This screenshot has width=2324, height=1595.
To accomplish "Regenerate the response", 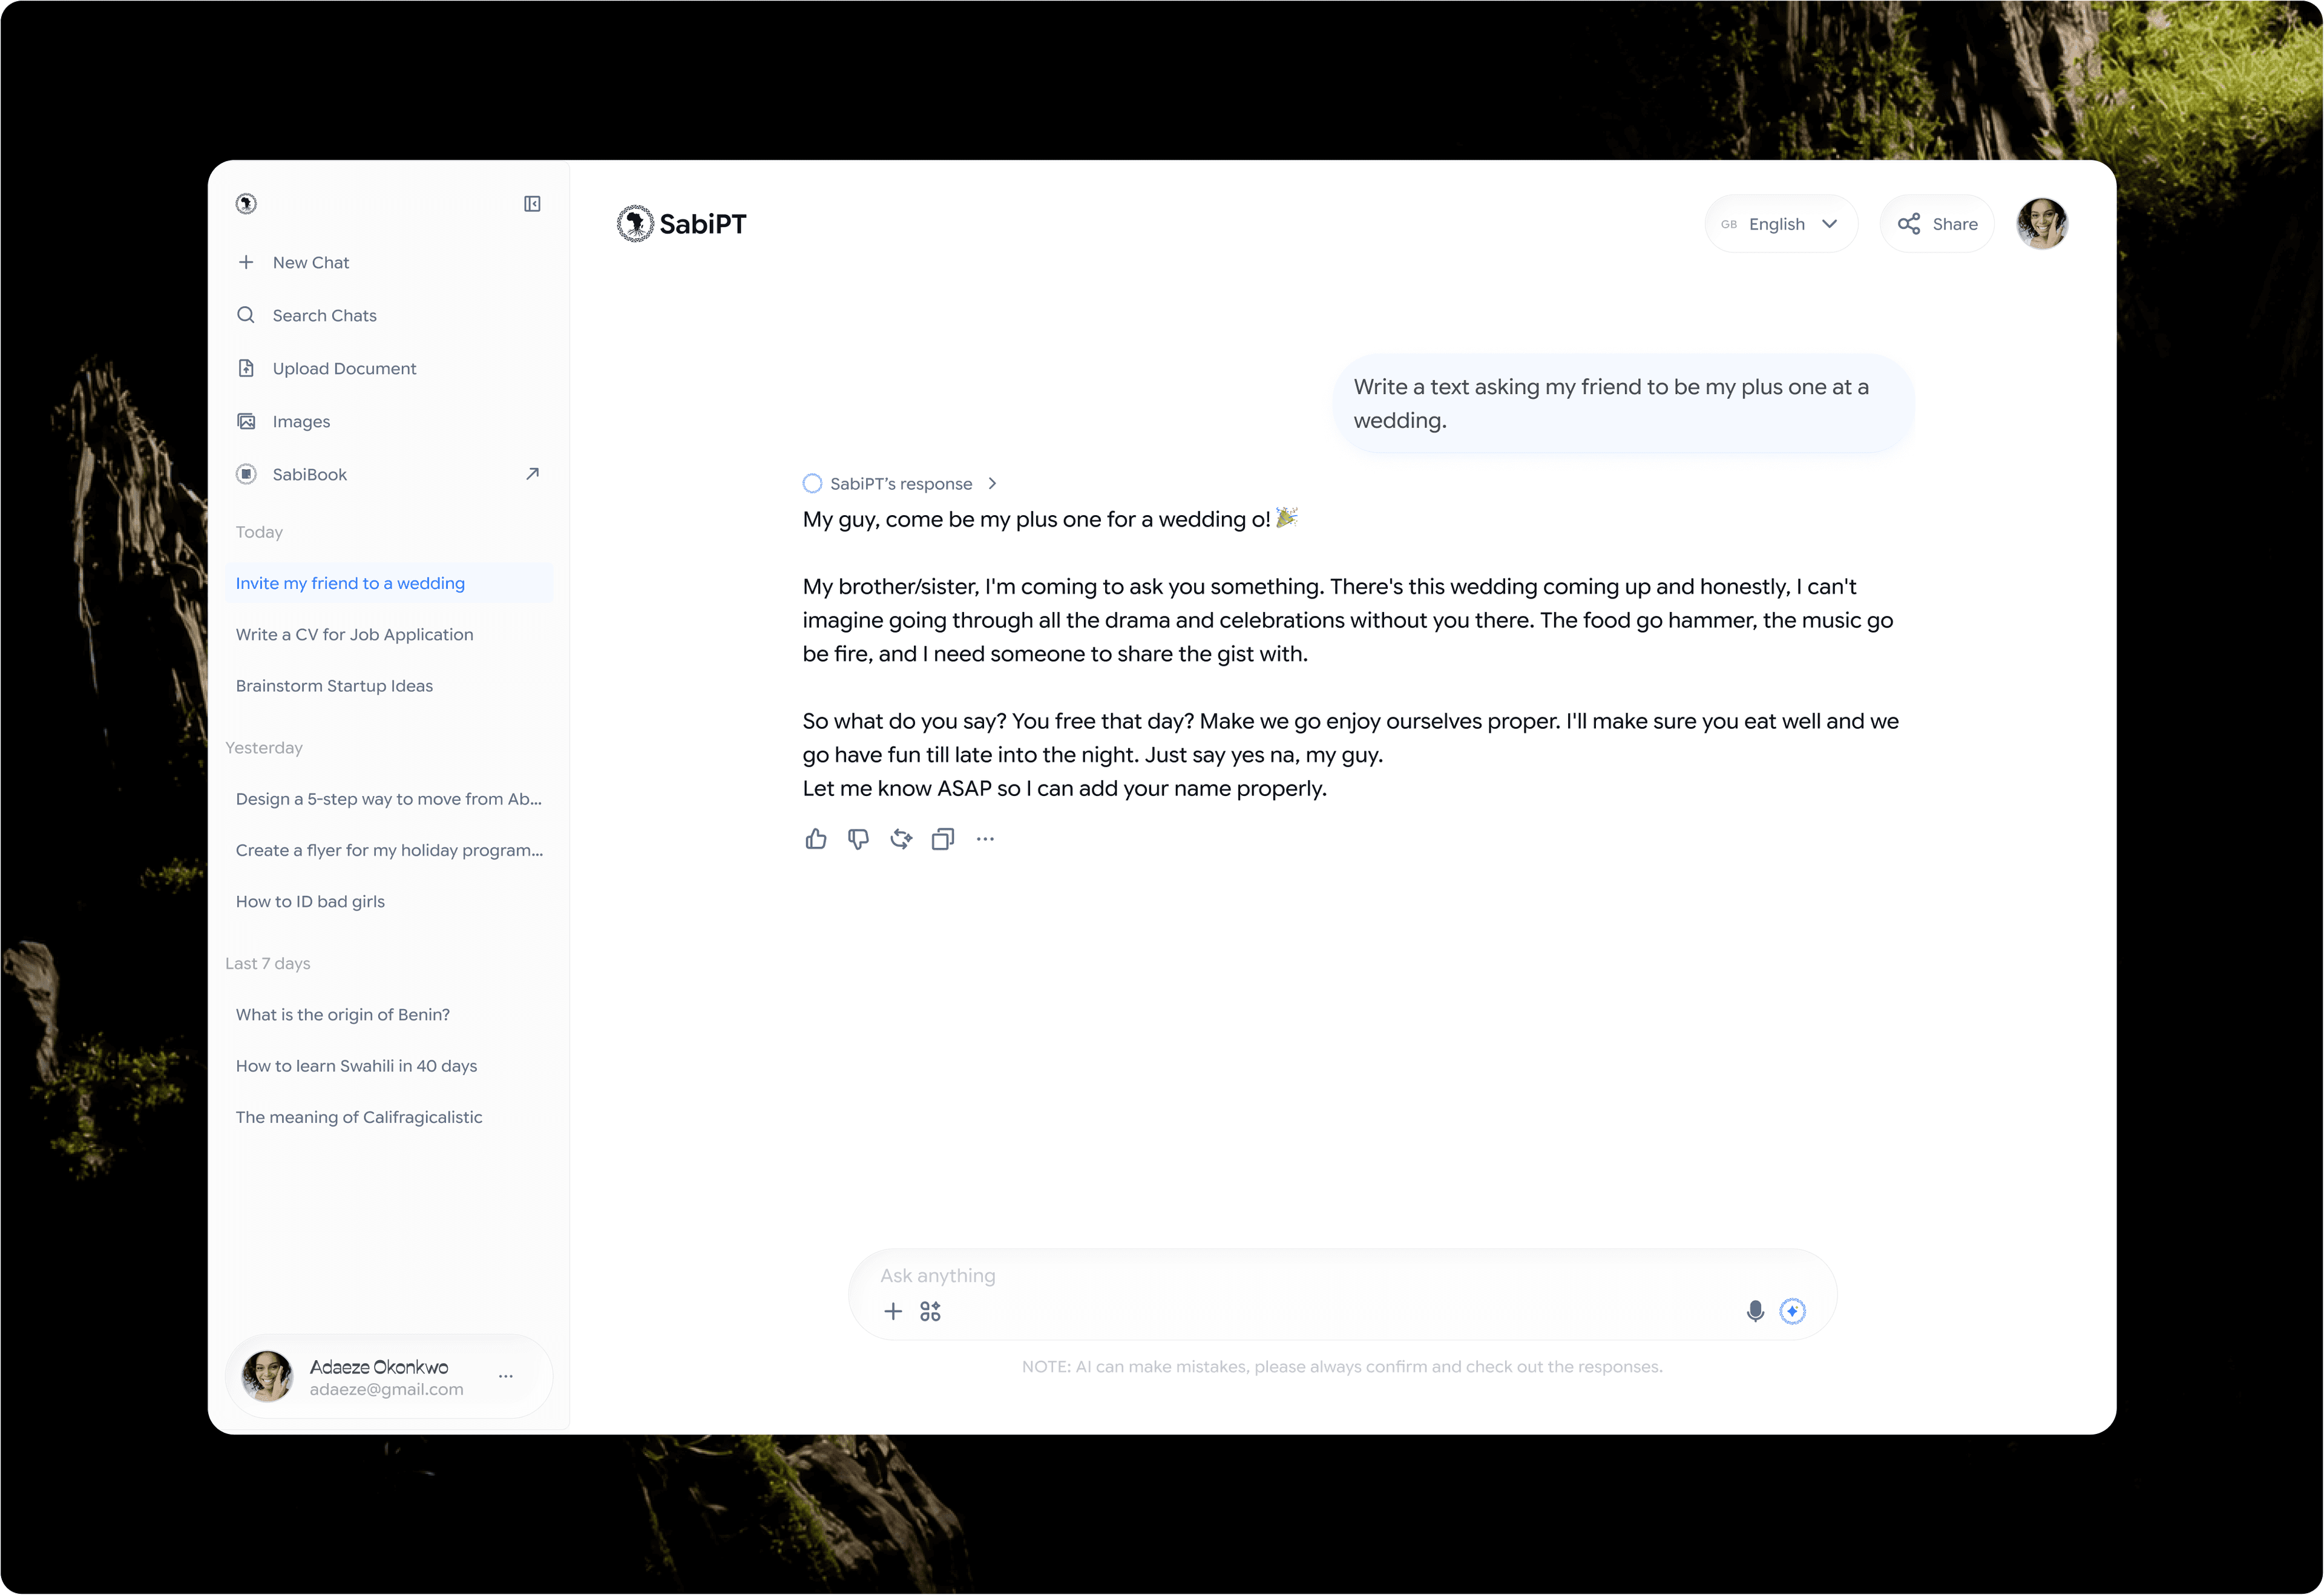I will [901, 839].
